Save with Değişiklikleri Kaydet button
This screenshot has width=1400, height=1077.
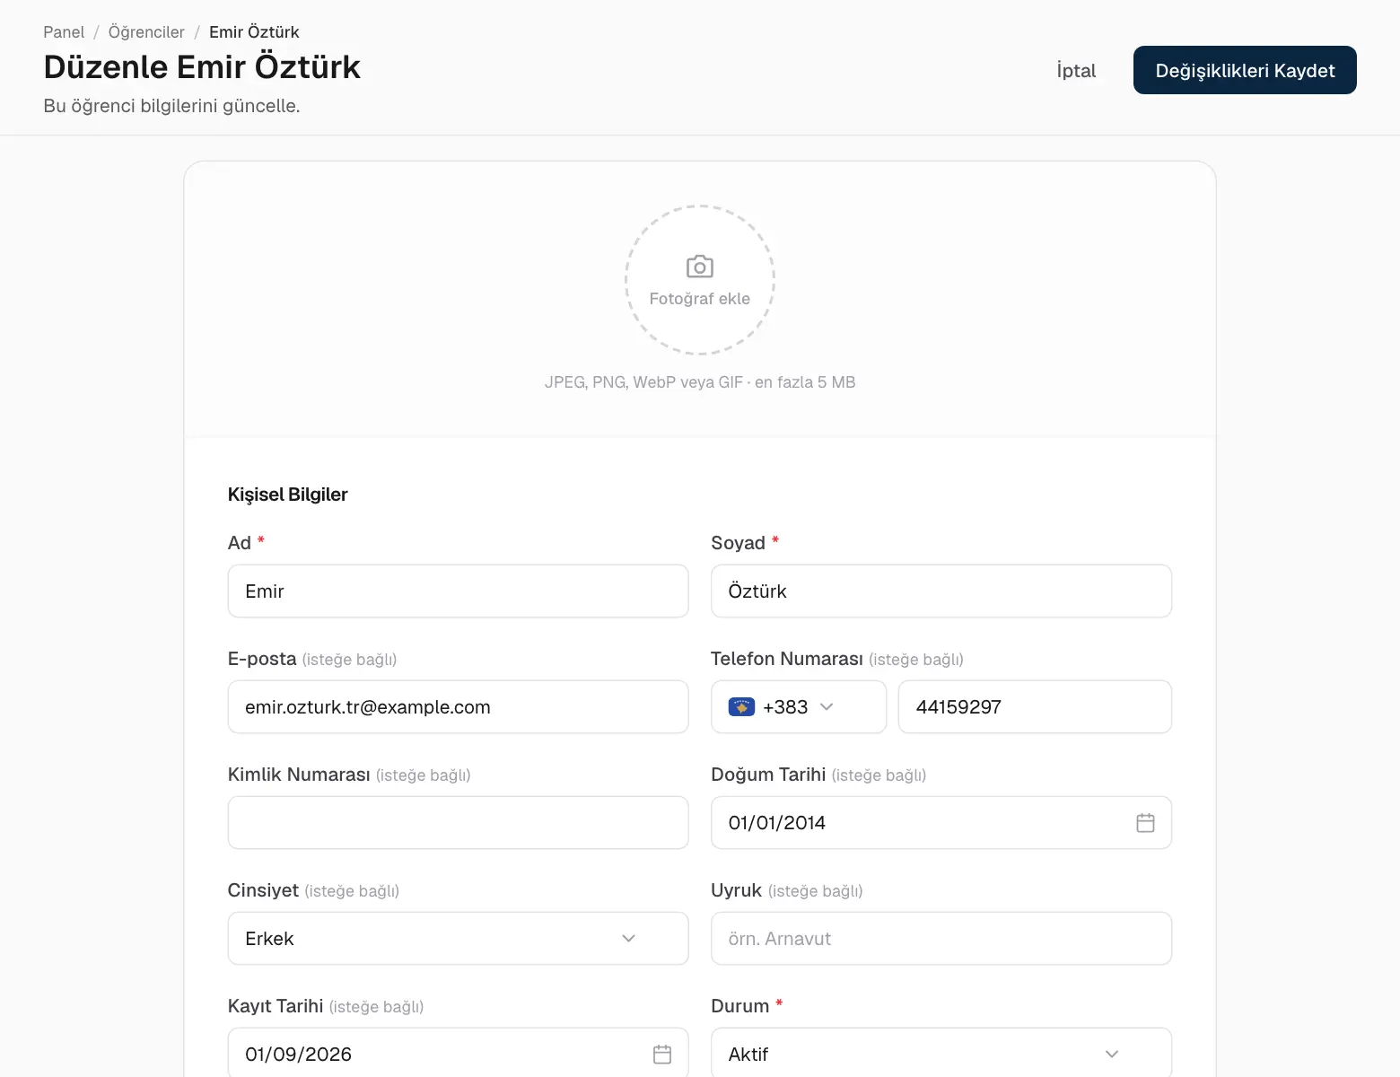(1245, 70)
